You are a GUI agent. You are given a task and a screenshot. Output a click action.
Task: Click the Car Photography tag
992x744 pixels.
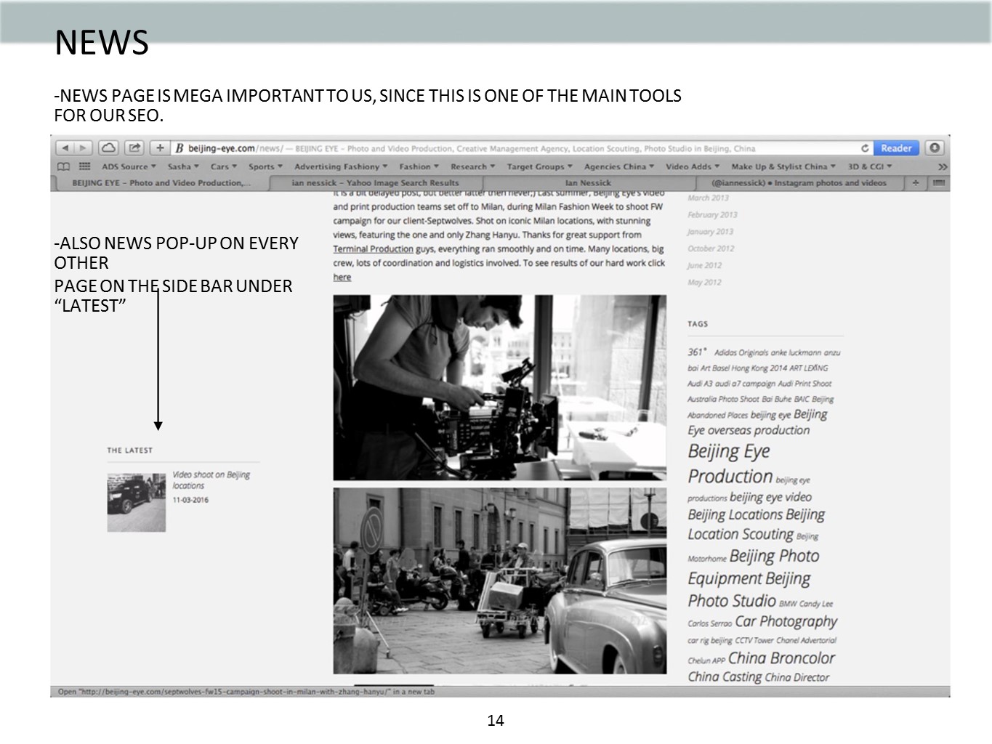(786, 621)
